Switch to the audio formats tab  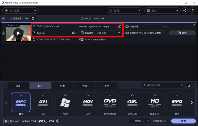pos(85,86)
